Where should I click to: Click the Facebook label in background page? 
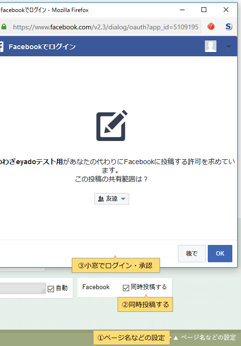coord(96,287)
